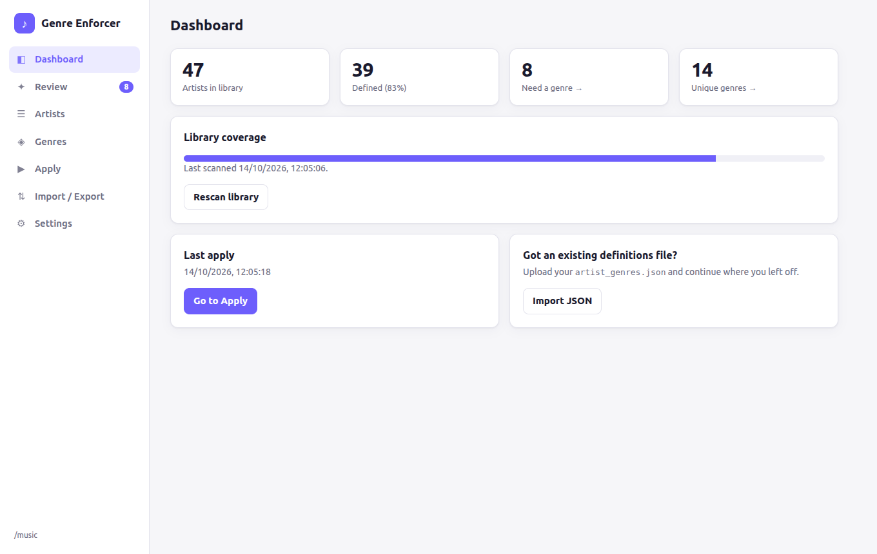The image size is (877, 554).
Task: Open the 'Unique genres' card
Action: coord(758,77)
